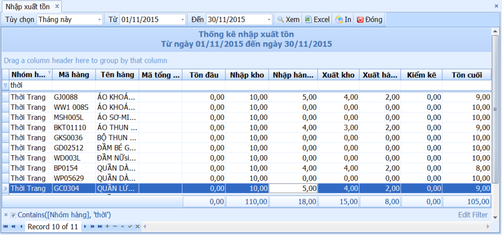Screen dimensions: 502x235
Task: Open the Tùy chọn Tháng này dropdown
Action: tap(99, 20)
